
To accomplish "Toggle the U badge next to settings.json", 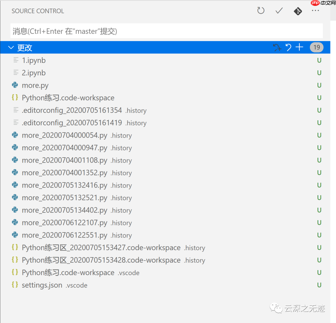I will (319, 285).
